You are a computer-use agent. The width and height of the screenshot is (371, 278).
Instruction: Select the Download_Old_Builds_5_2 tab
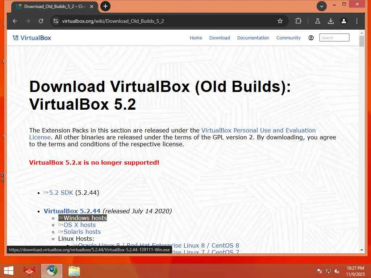click(54, 7)
